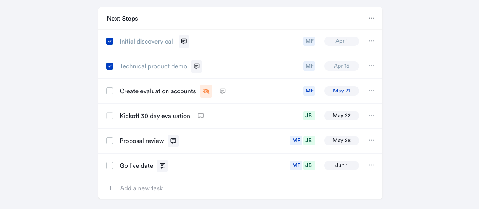The image size is (479, 209).
Task: Select Create evaluation accounts task title
Action: point(158,91)
